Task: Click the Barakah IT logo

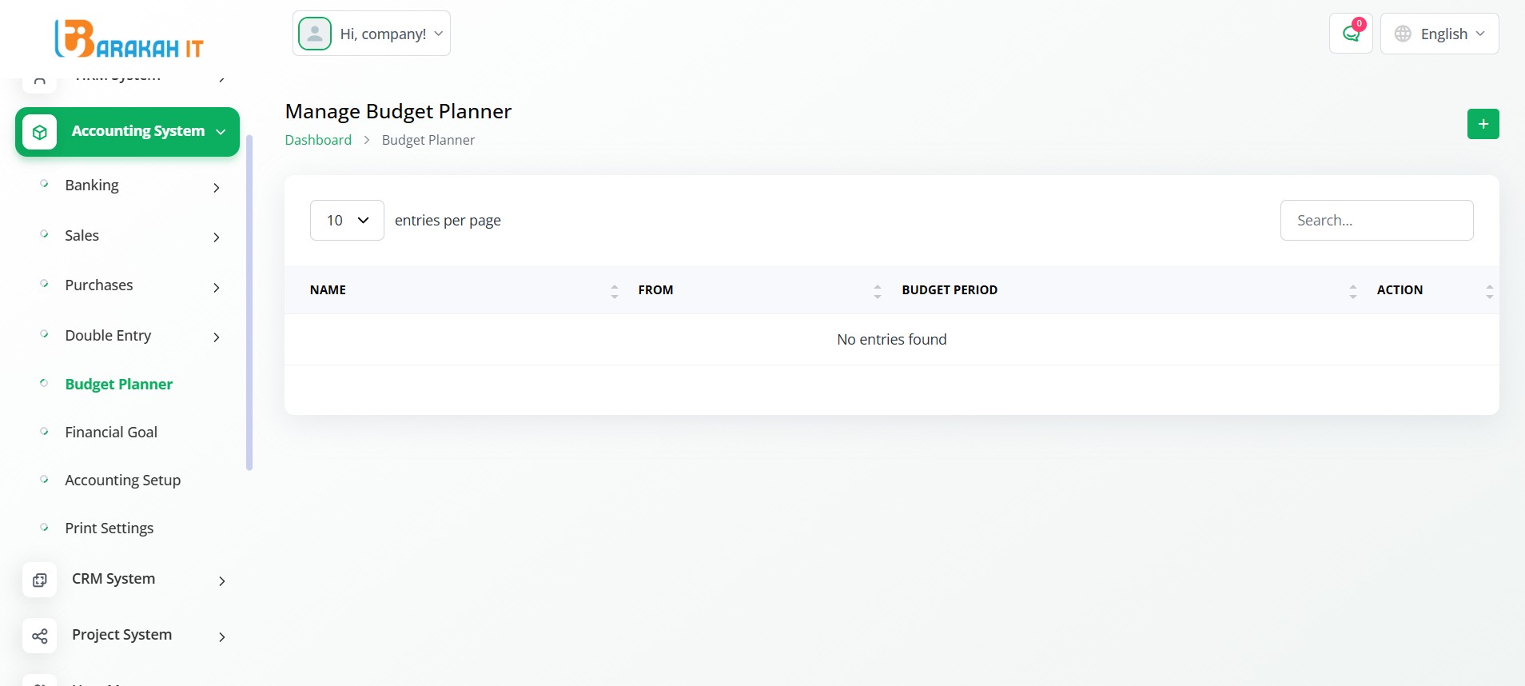Action: coord(129,39)
